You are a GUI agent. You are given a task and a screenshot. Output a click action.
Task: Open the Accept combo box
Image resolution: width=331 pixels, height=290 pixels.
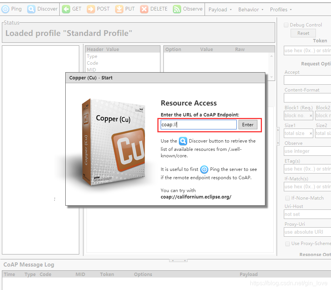click(x=307, y=80)
